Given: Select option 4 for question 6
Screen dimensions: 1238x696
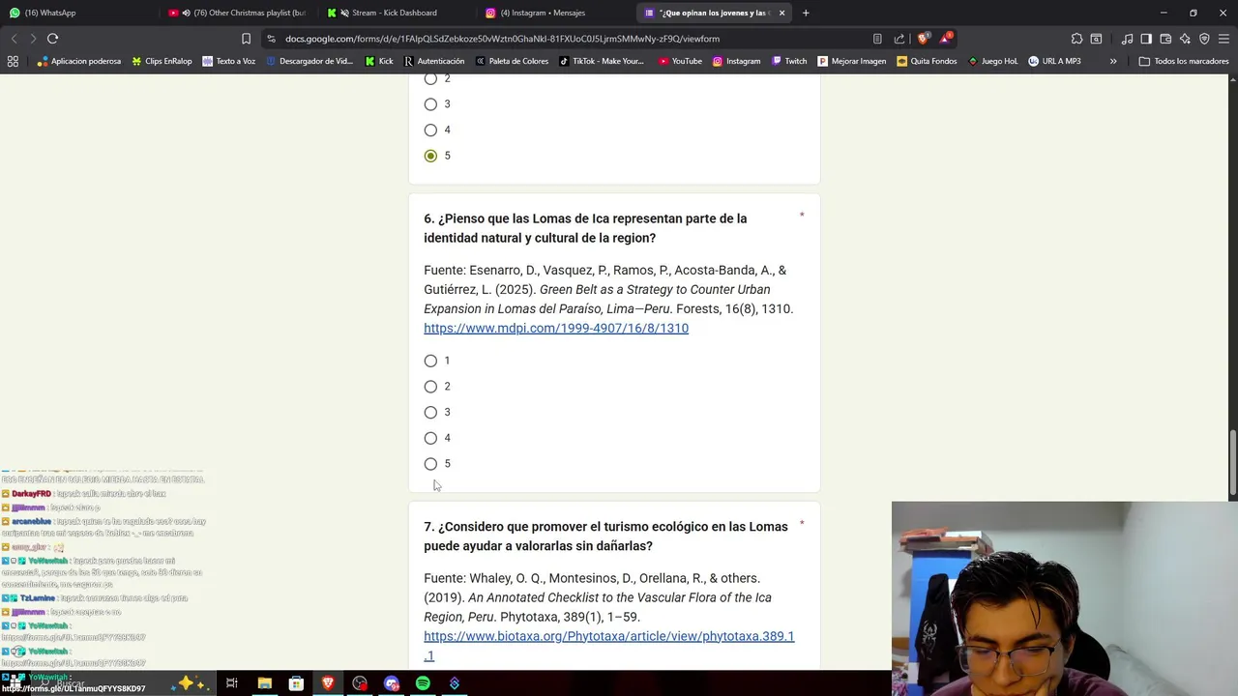Looking at the screenshot, I should 430,438.
